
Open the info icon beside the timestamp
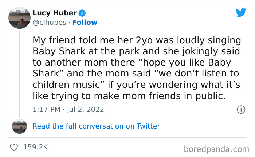tap(240, 109)
